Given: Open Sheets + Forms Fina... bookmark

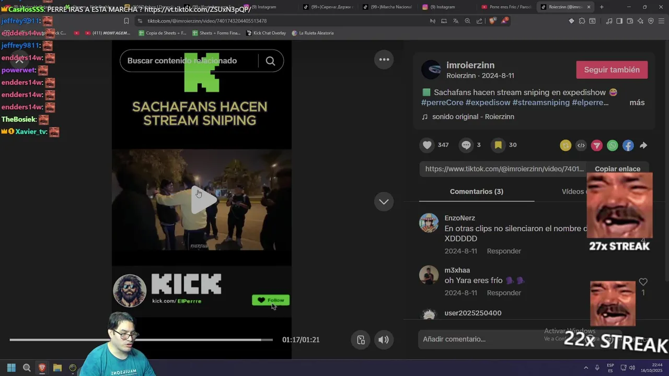Looking at the screenshot, I should click(216, 33).
